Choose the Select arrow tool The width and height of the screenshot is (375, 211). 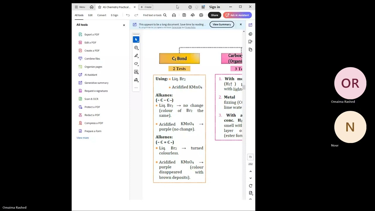136,40
